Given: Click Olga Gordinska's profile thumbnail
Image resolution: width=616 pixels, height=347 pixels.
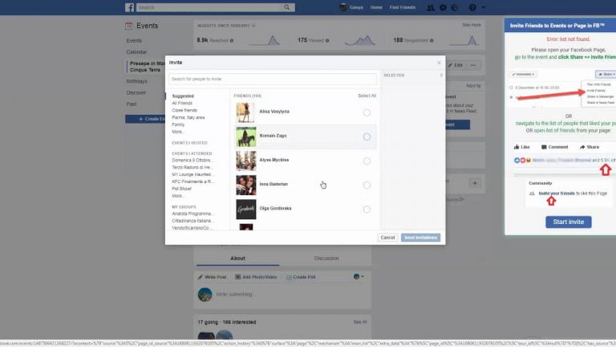Looking at the screenshot, I should (246, 210).
